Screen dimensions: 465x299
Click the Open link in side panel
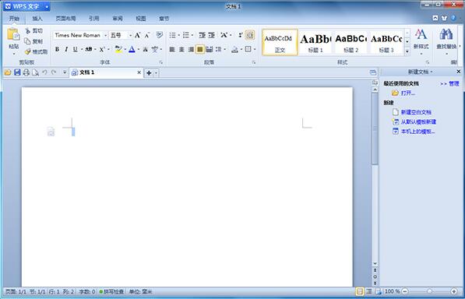[x=408, y=93]
